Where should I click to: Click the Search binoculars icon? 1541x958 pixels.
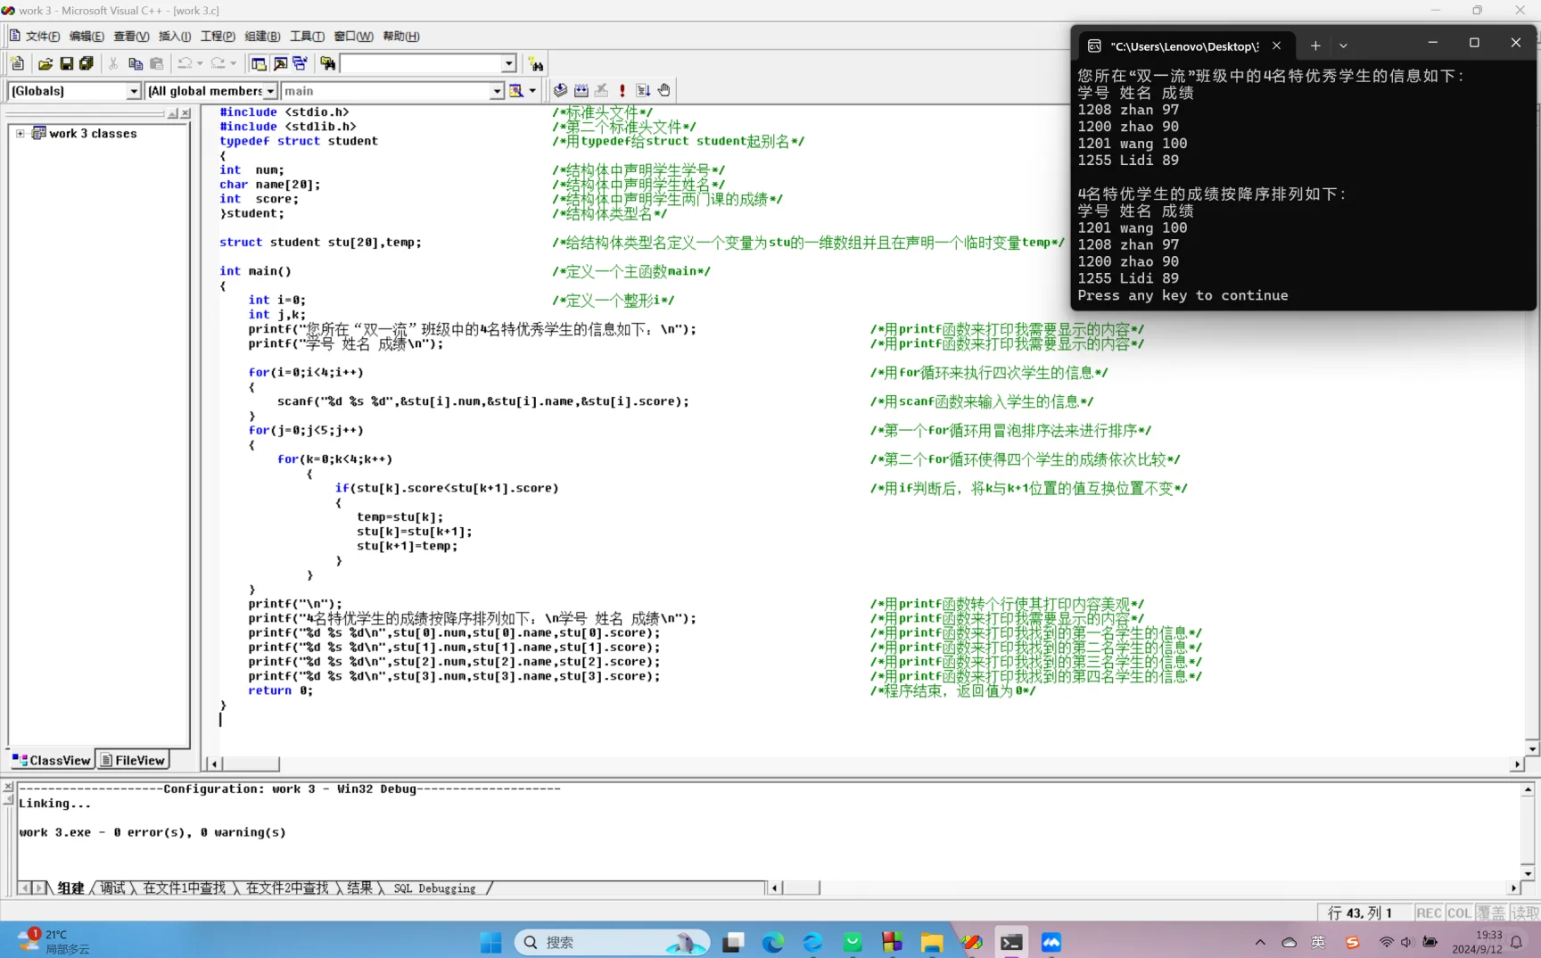click(x=536, y=63)
